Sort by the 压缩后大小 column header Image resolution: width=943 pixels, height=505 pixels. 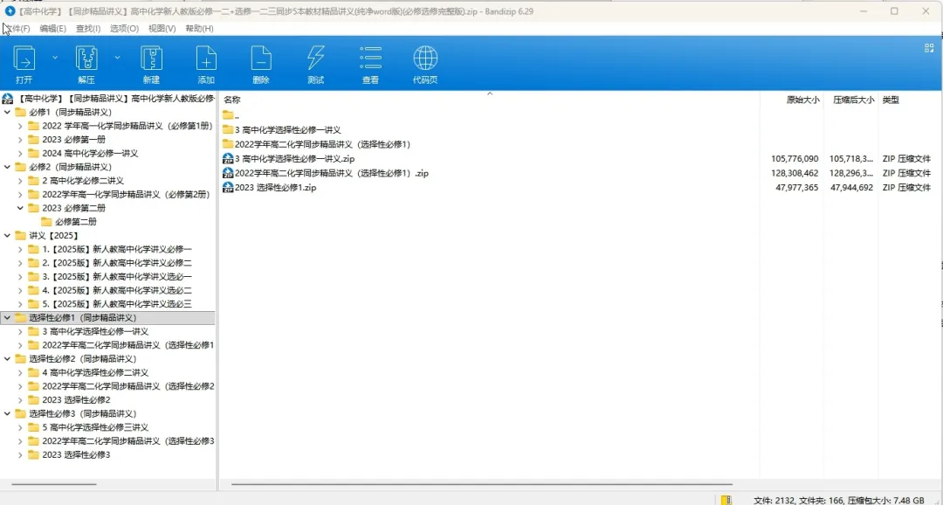tap(853, 100)
